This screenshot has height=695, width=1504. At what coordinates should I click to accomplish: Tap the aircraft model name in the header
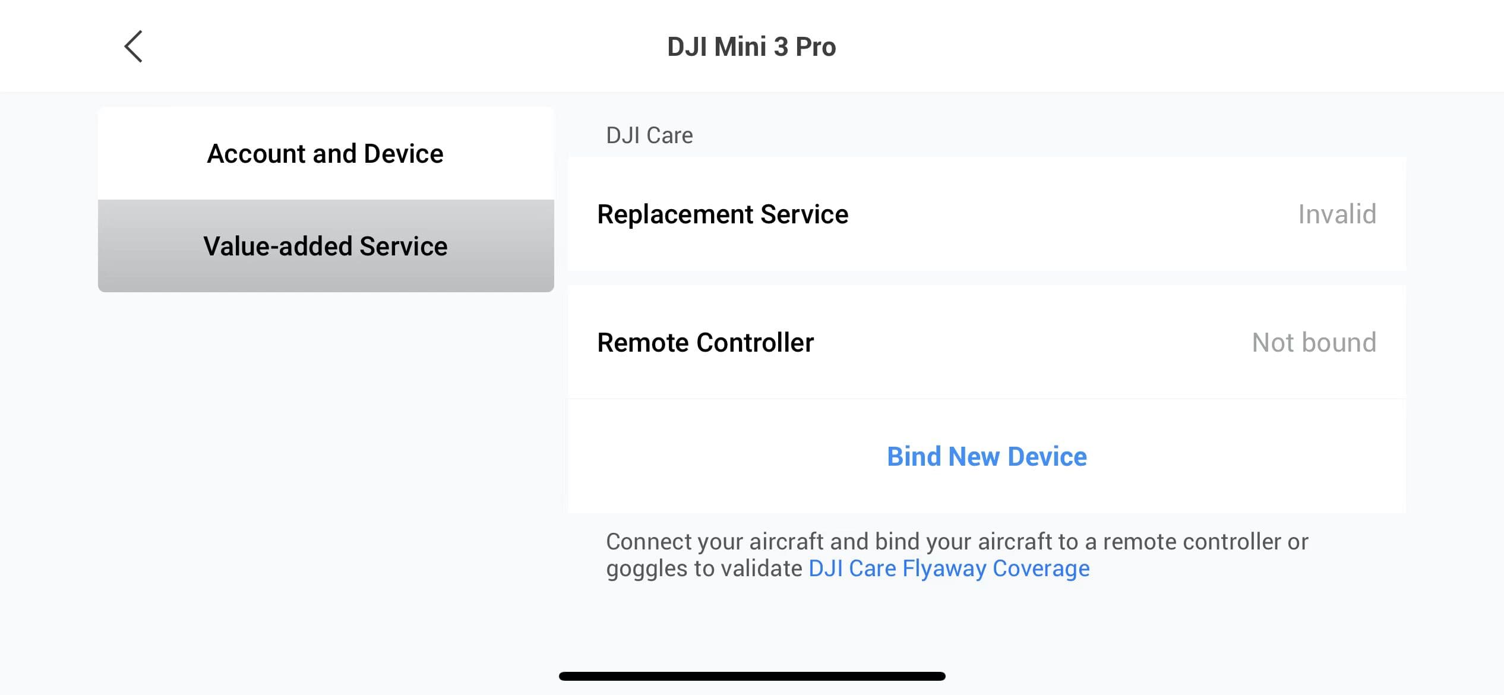752,46
